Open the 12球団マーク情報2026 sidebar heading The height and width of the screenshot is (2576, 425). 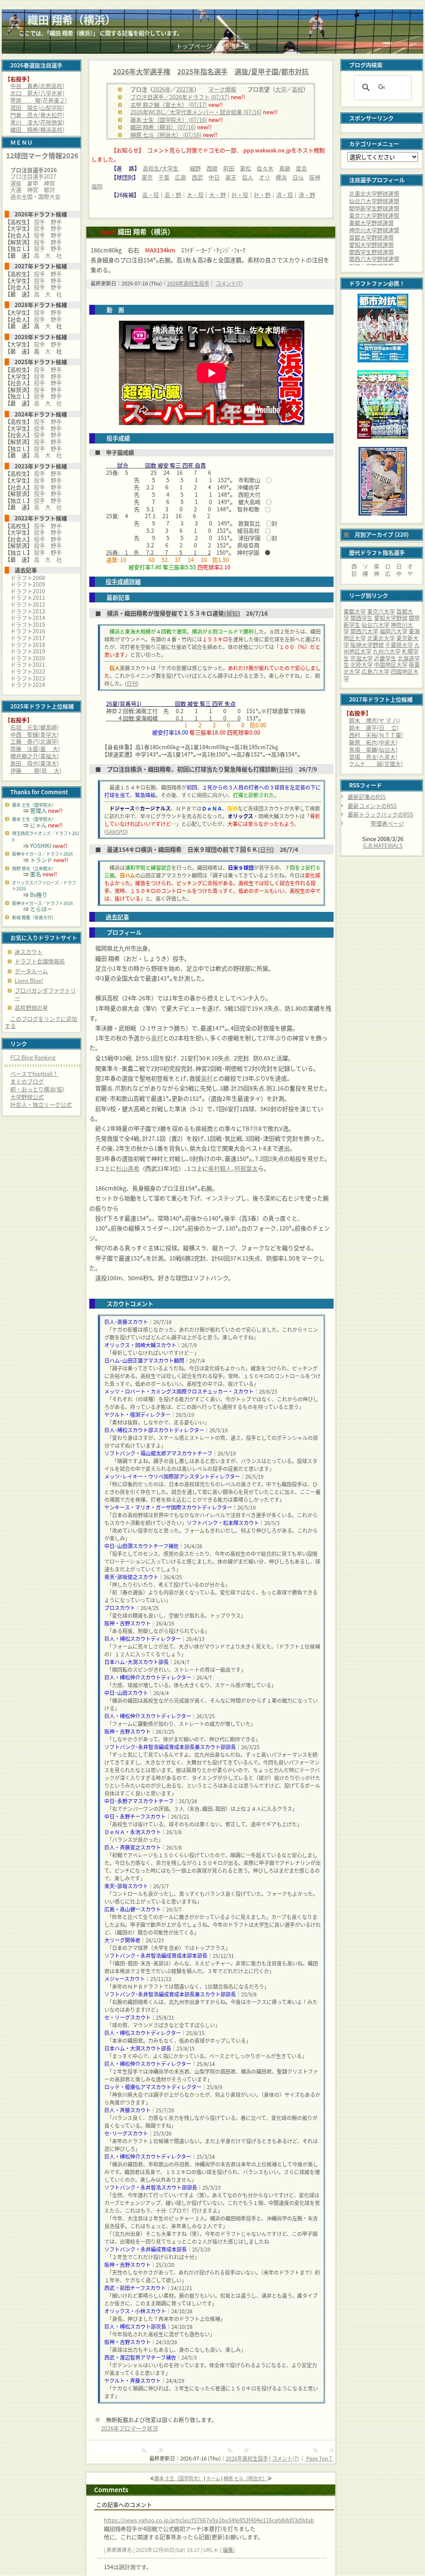click(42, 156)
